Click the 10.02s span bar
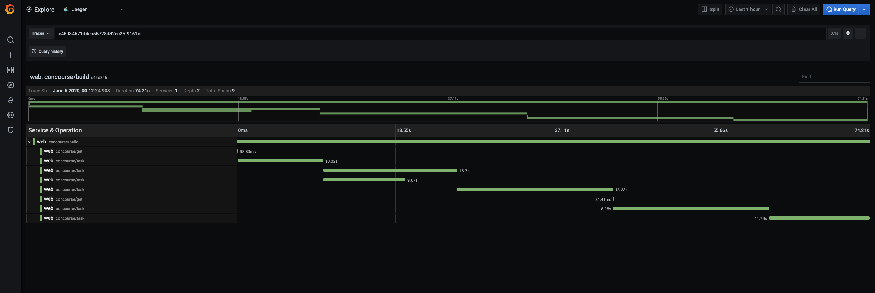This screenshot has height=293, width=875. coord(280,161)
